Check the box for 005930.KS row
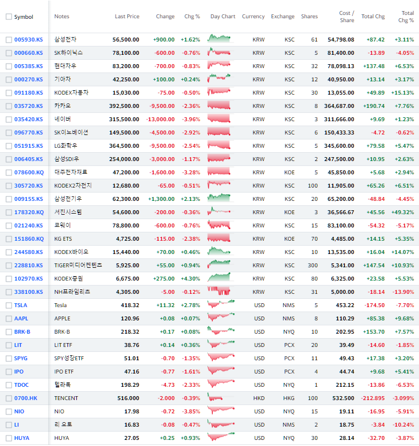 click(9, 40)
